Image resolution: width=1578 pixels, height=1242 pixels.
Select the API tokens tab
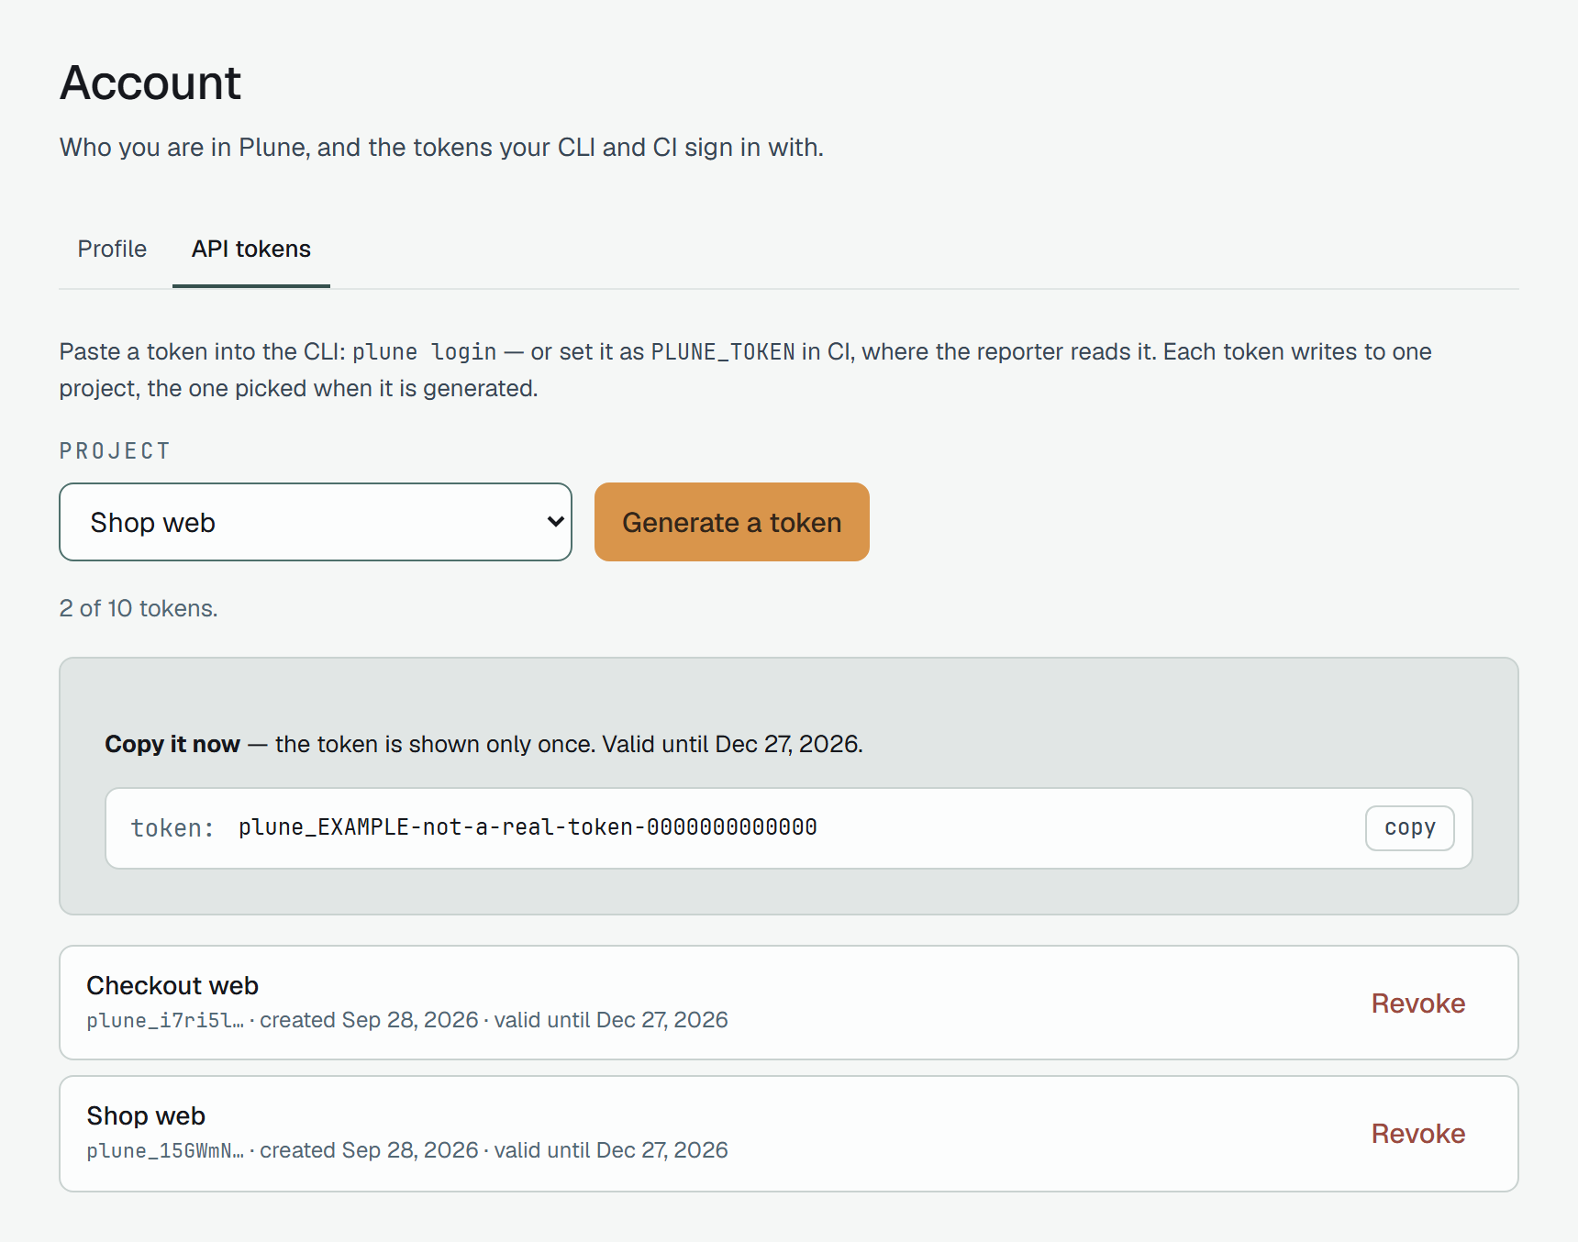pos(251,249)
